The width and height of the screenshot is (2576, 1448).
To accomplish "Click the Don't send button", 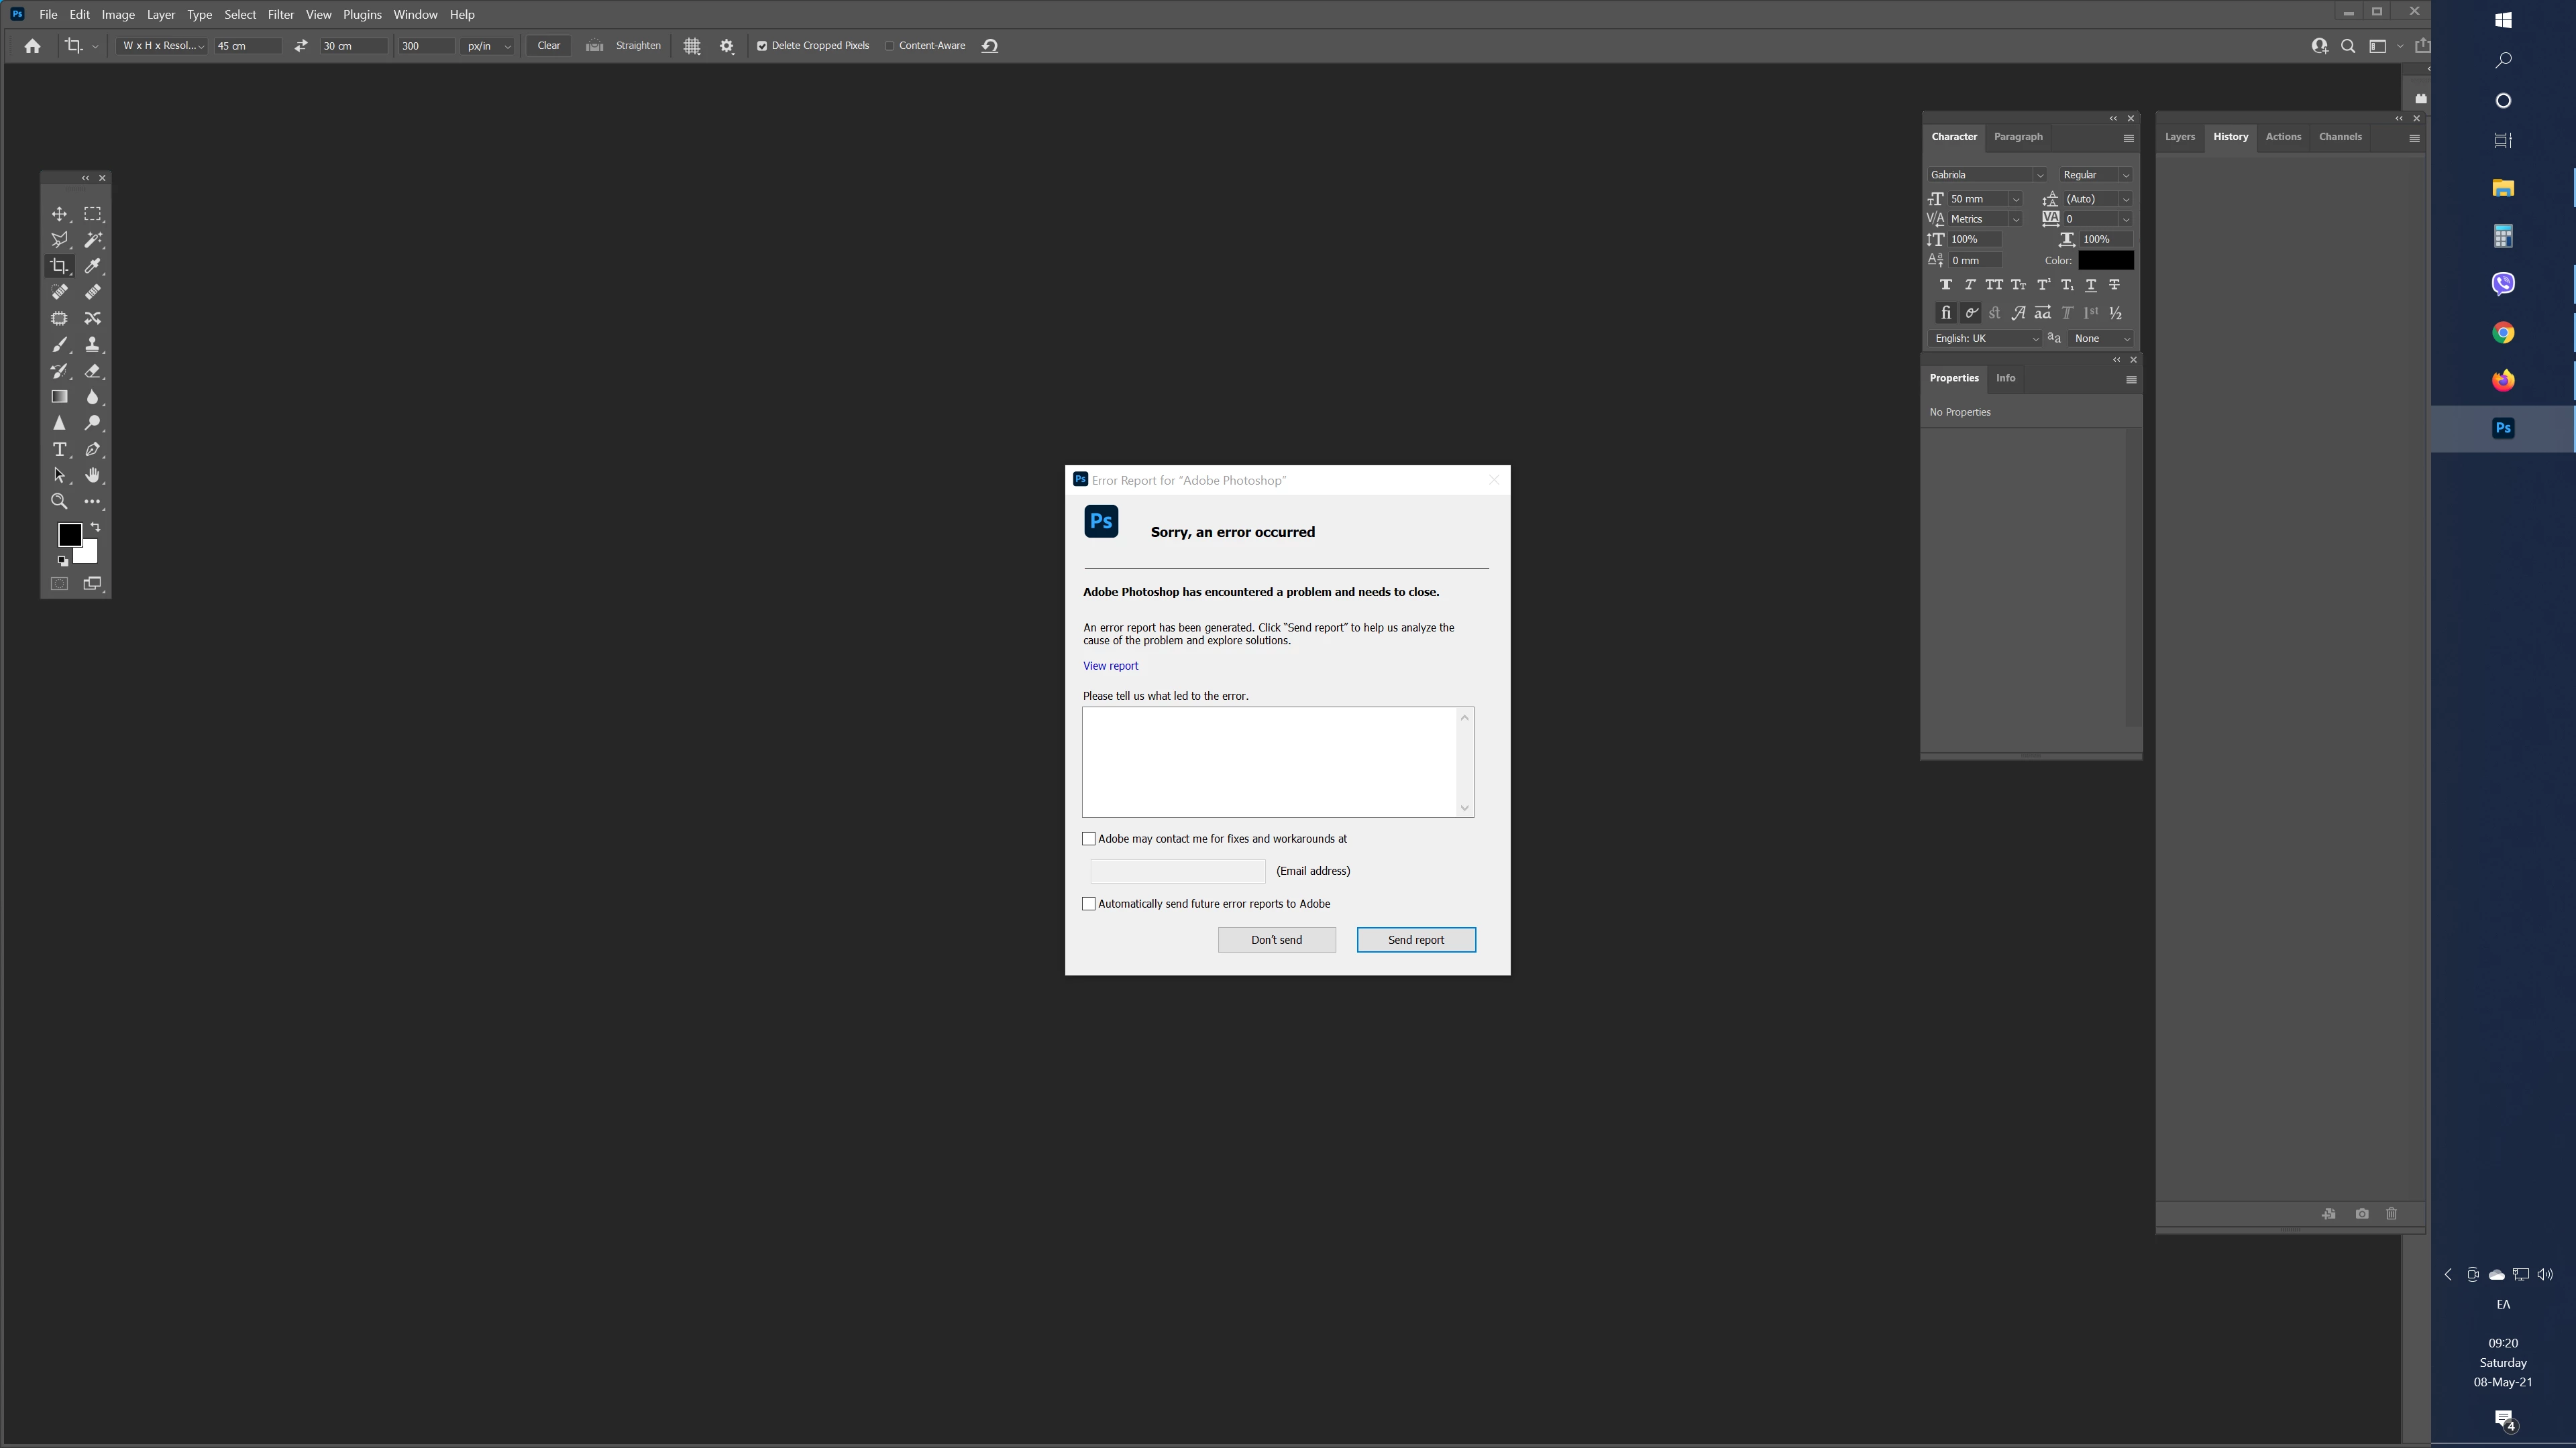I will pyautogui.click(x=1276, y=939).
